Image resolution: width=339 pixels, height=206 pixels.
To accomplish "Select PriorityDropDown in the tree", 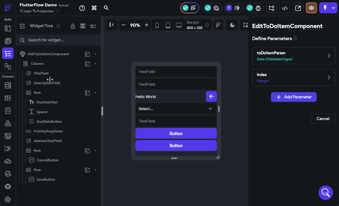I will point(48,131).
